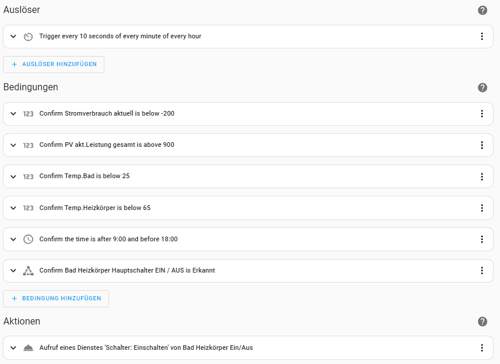Screen dimensions: 500x364
Task: Open overflow menu for Schalter Einschalten action
Action: pyautogui.click(x=482, y=347)
